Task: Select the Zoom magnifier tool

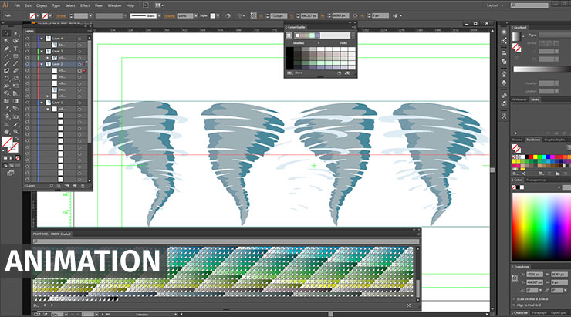Action: click(x=16, y=133)
